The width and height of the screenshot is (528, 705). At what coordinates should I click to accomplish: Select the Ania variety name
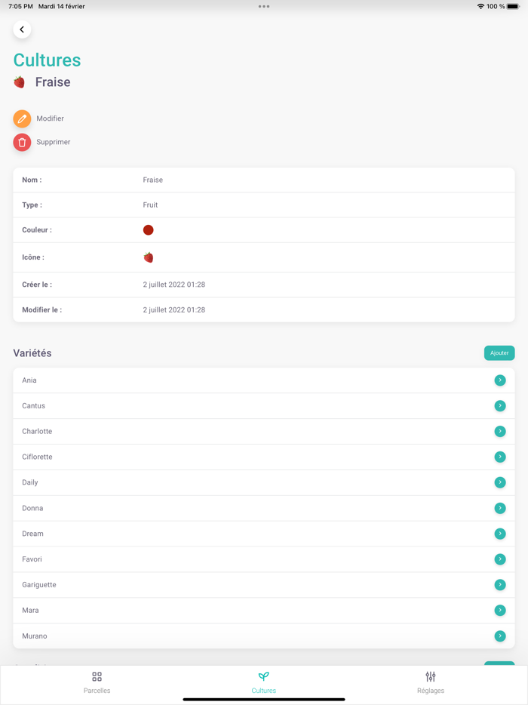(29, 380)
